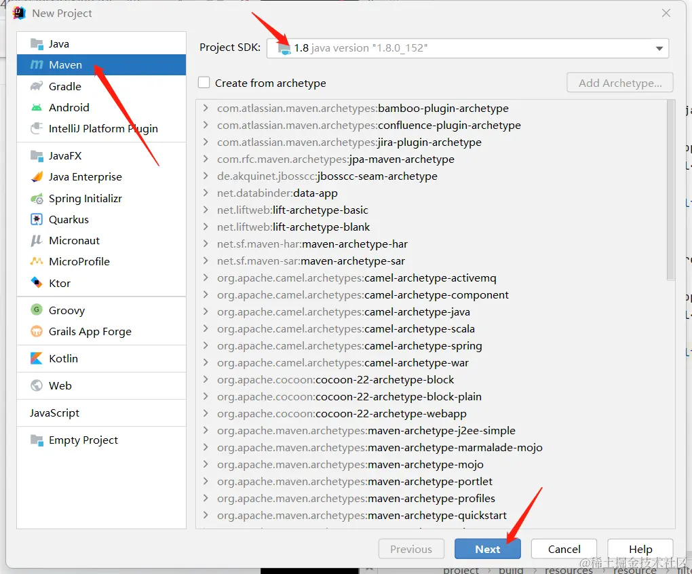Click the Project SDK 1.8 combo field

468,48
